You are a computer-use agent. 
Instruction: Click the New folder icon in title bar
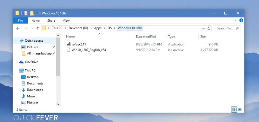[x=32, y=13]
